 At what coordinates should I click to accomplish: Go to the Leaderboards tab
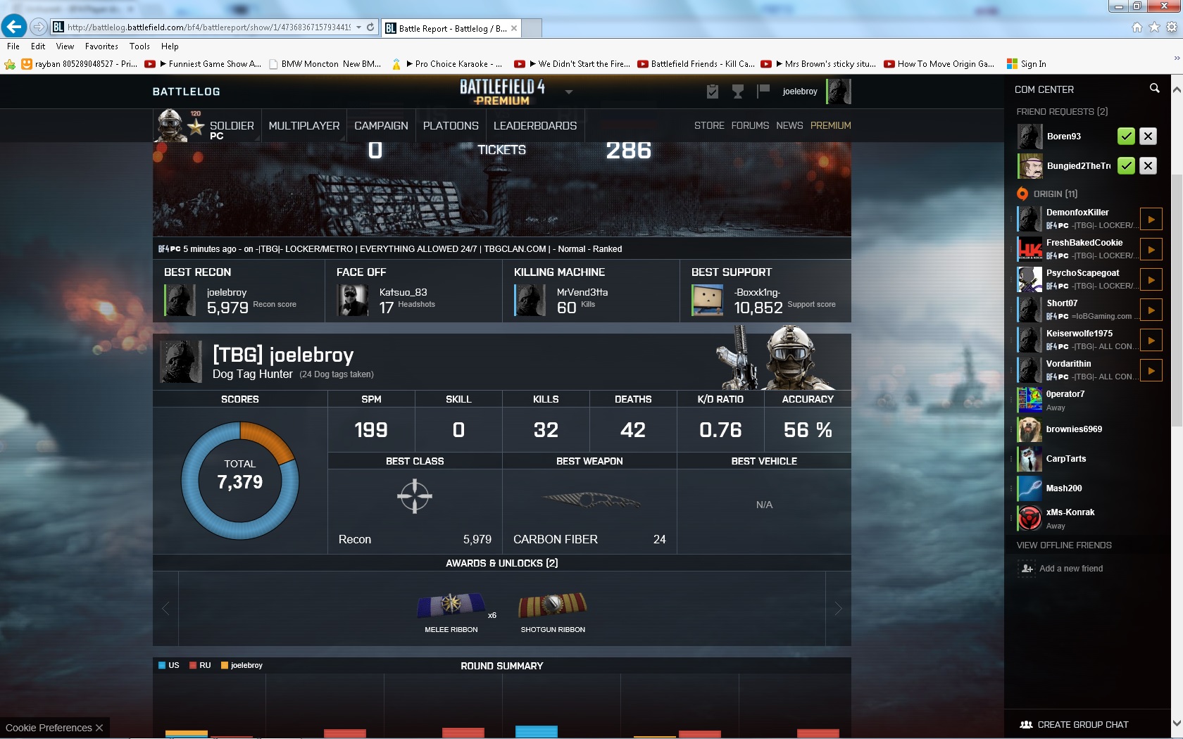[535, 125]
